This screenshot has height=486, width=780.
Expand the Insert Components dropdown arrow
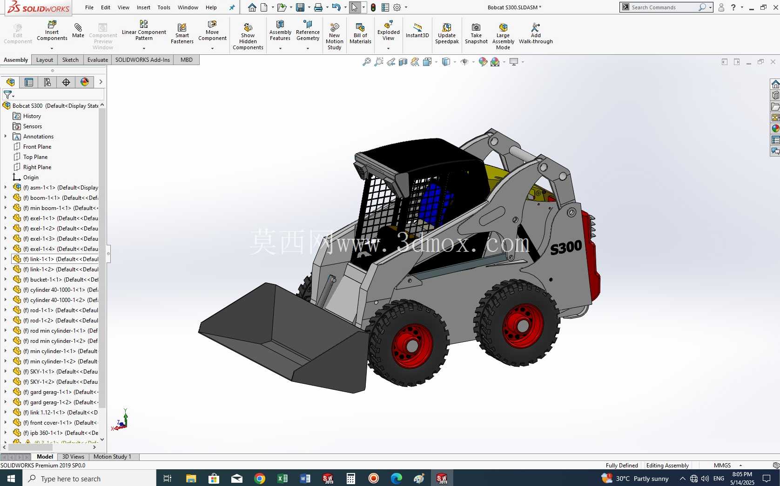pyautogui.click(x=52, y=48)
